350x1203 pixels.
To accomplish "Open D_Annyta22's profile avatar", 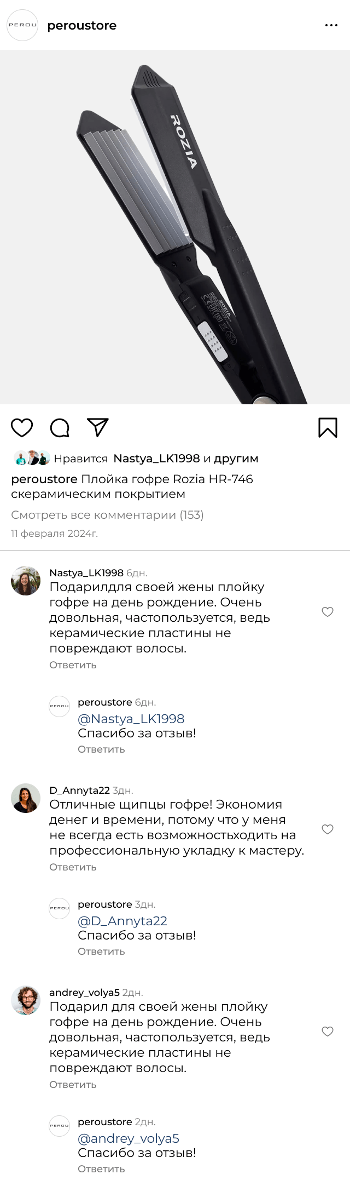I will pyautogui.click(x=26, y=798).
